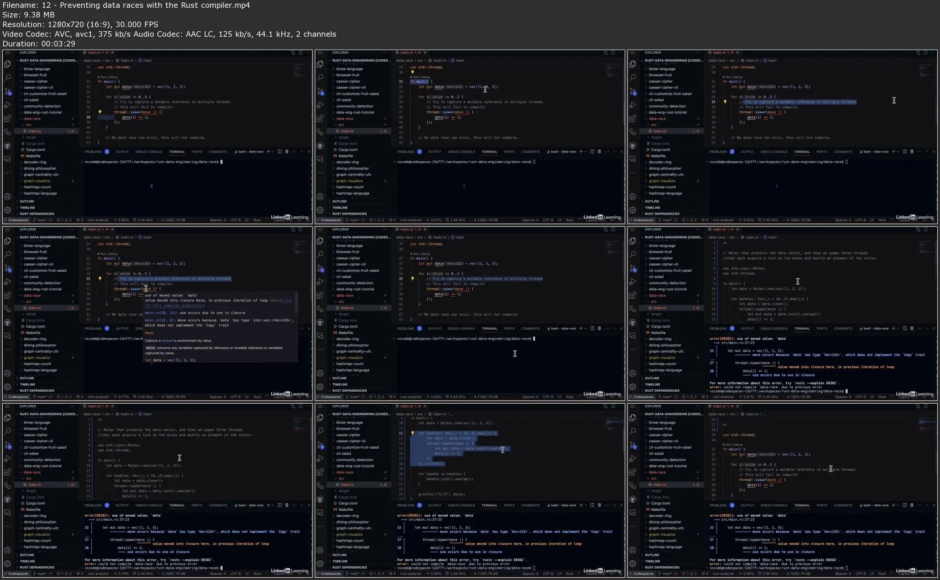Open Extensions icon in the third thumbnail's activity bar

[x=632, y=118]
